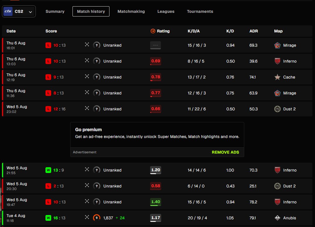Click the Score column header
The image size is (315, 227).
tap(51, 31)
